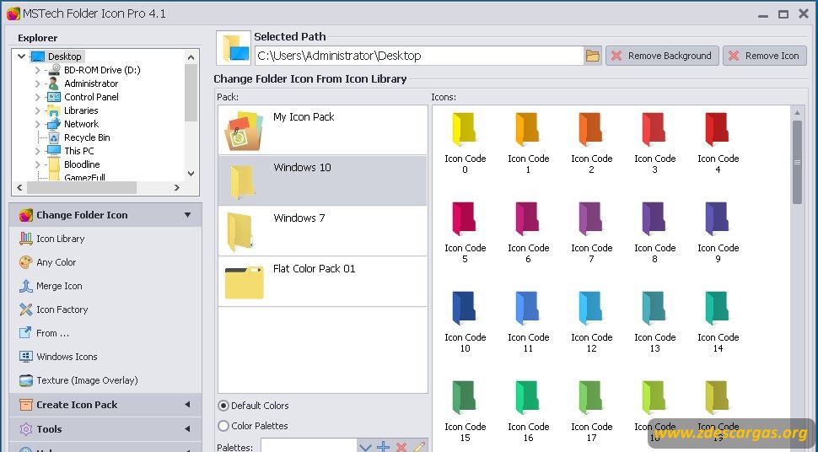Expand the Libraries tree node

coord(38,110)
